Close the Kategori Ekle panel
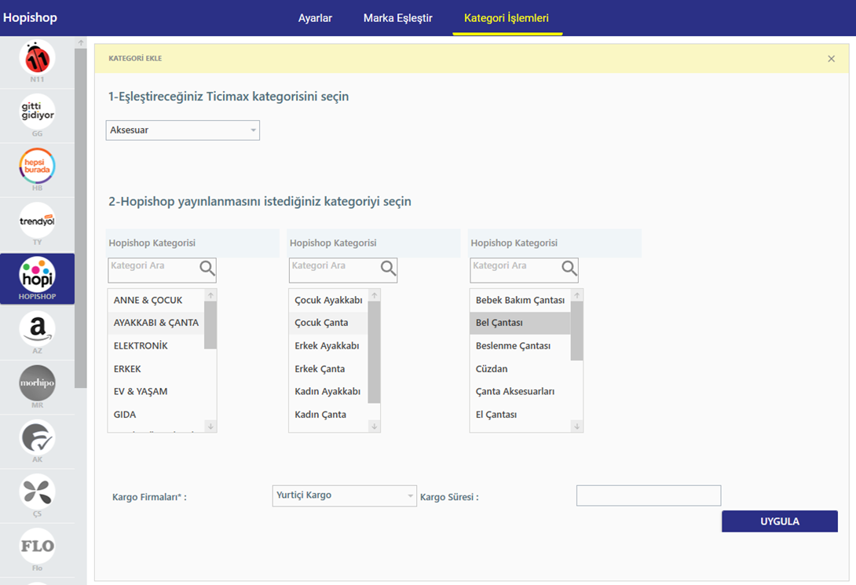 tap(831, 58)
